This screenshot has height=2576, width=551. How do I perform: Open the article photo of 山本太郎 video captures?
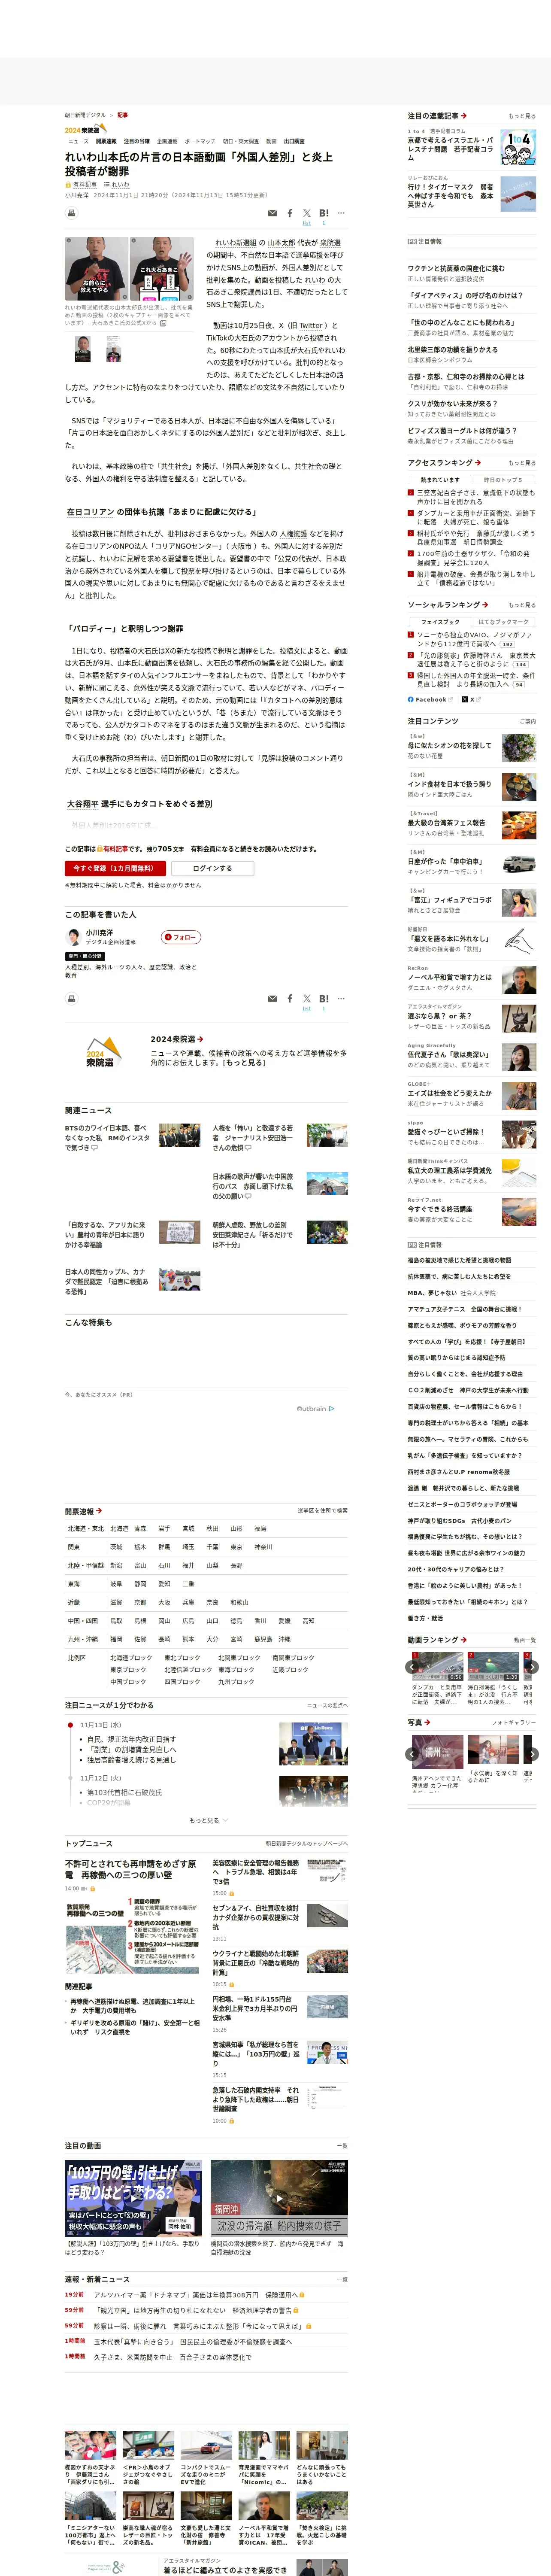(x=130, y=269)
